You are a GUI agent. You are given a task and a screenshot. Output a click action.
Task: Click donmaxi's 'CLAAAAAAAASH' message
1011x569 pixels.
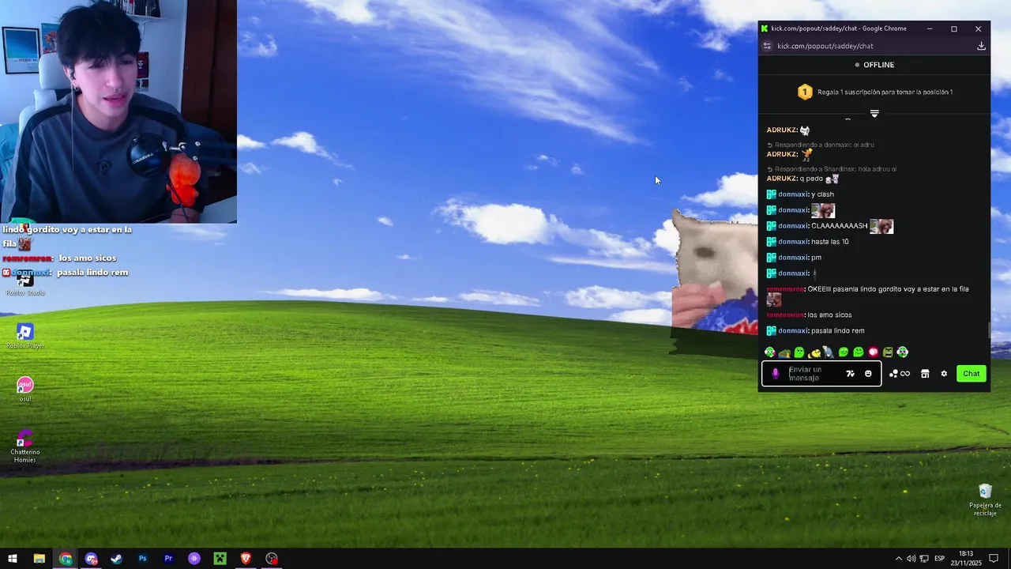tap(840, 226)
